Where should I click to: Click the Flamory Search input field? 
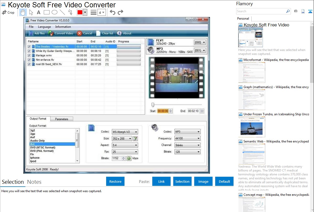(x=261, y=11)
